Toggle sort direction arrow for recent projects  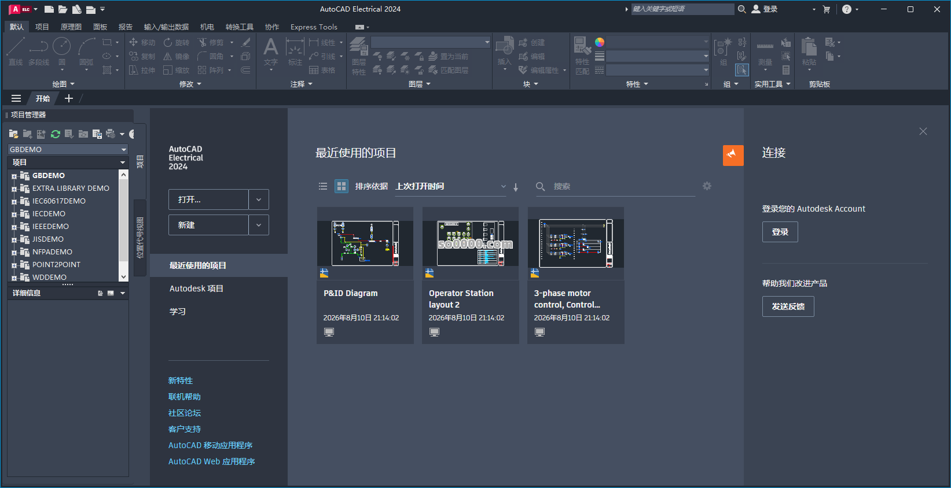click(x=516, y=187)
